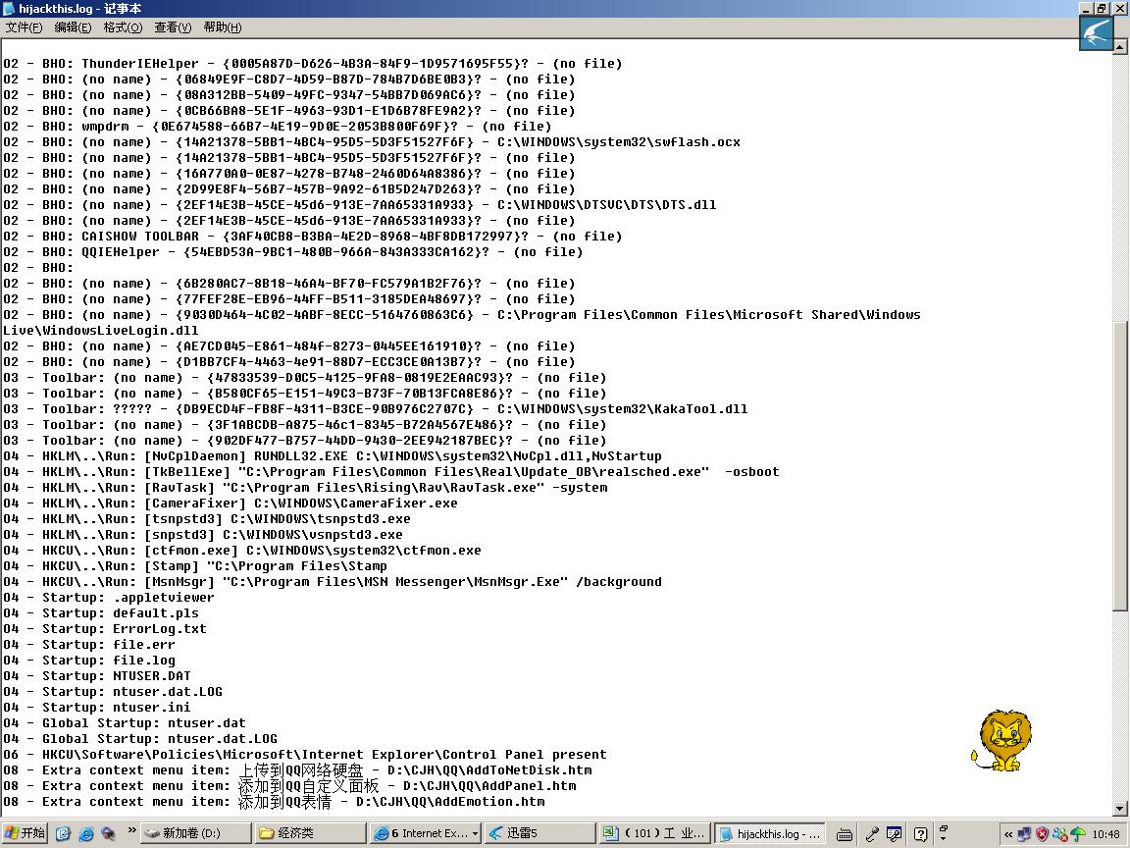Viewport: 1130px width, 848px height.
Task: Click the TkBellExe Run entry
Action: pyautogui.click(x=391, y=472)
